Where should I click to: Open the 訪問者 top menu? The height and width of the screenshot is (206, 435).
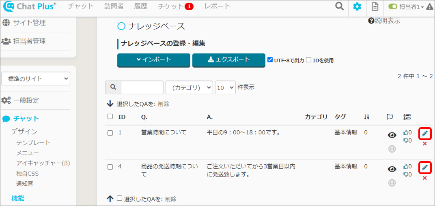click(114, 6)
